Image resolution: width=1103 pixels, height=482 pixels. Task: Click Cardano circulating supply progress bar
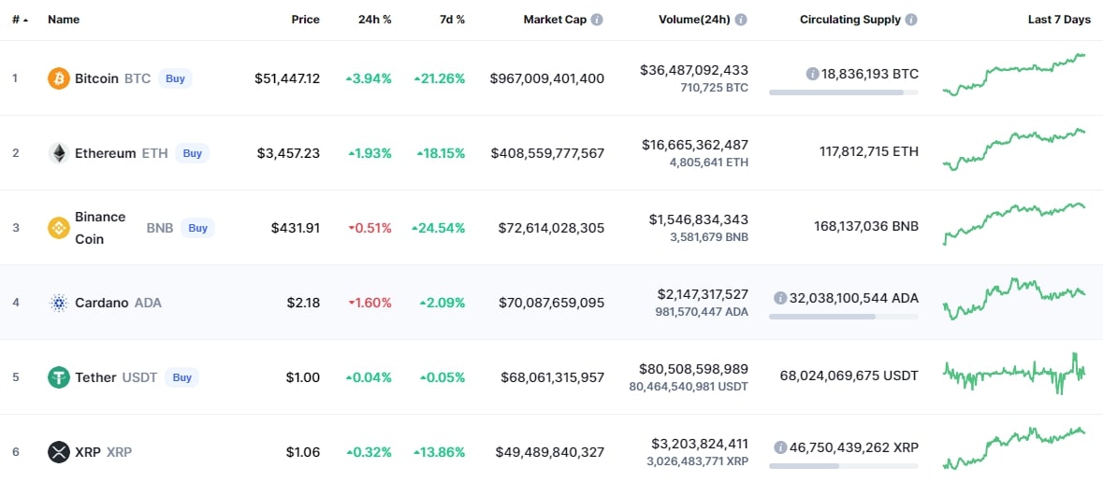pos(844,317)
